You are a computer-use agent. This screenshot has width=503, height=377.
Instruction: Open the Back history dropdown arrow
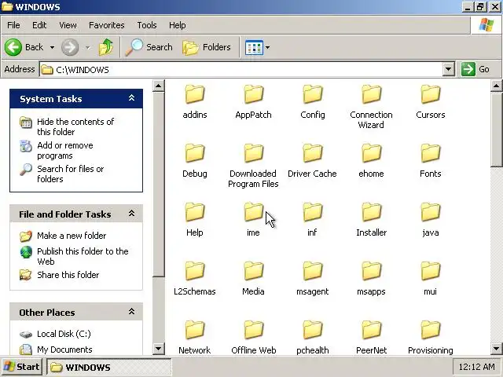tap(52, 47)
